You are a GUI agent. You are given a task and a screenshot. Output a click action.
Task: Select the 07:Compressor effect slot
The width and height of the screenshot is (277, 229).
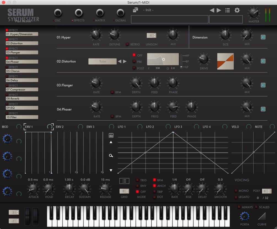pyautogui.click(x=22, y=90)
